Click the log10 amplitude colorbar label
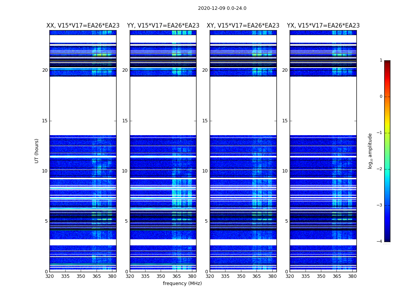Image resolution: width=396 pixels, height=302 pixels. tap(370, 151)
